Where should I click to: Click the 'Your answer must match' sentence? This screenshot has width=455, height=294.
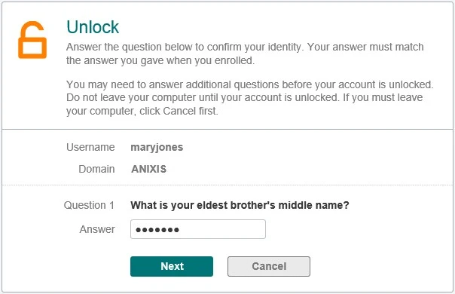(245, 54)
